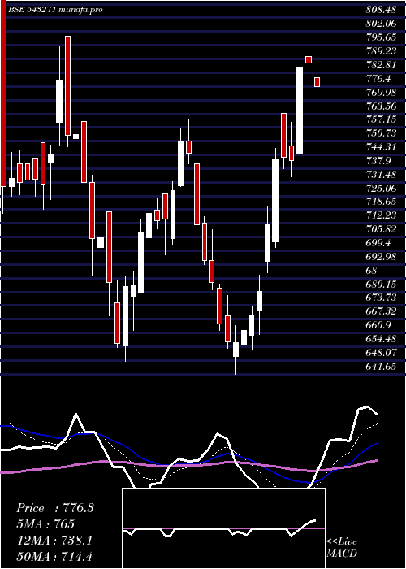Choose the 744.31 price level
Viewport: 406px width, 569px height.
click(x=381, y=147)
